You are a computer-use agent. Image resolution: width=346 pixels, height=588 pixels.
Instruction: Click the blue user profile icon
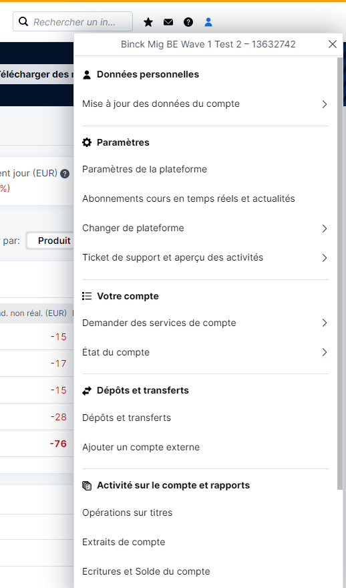tap(208, 22)
